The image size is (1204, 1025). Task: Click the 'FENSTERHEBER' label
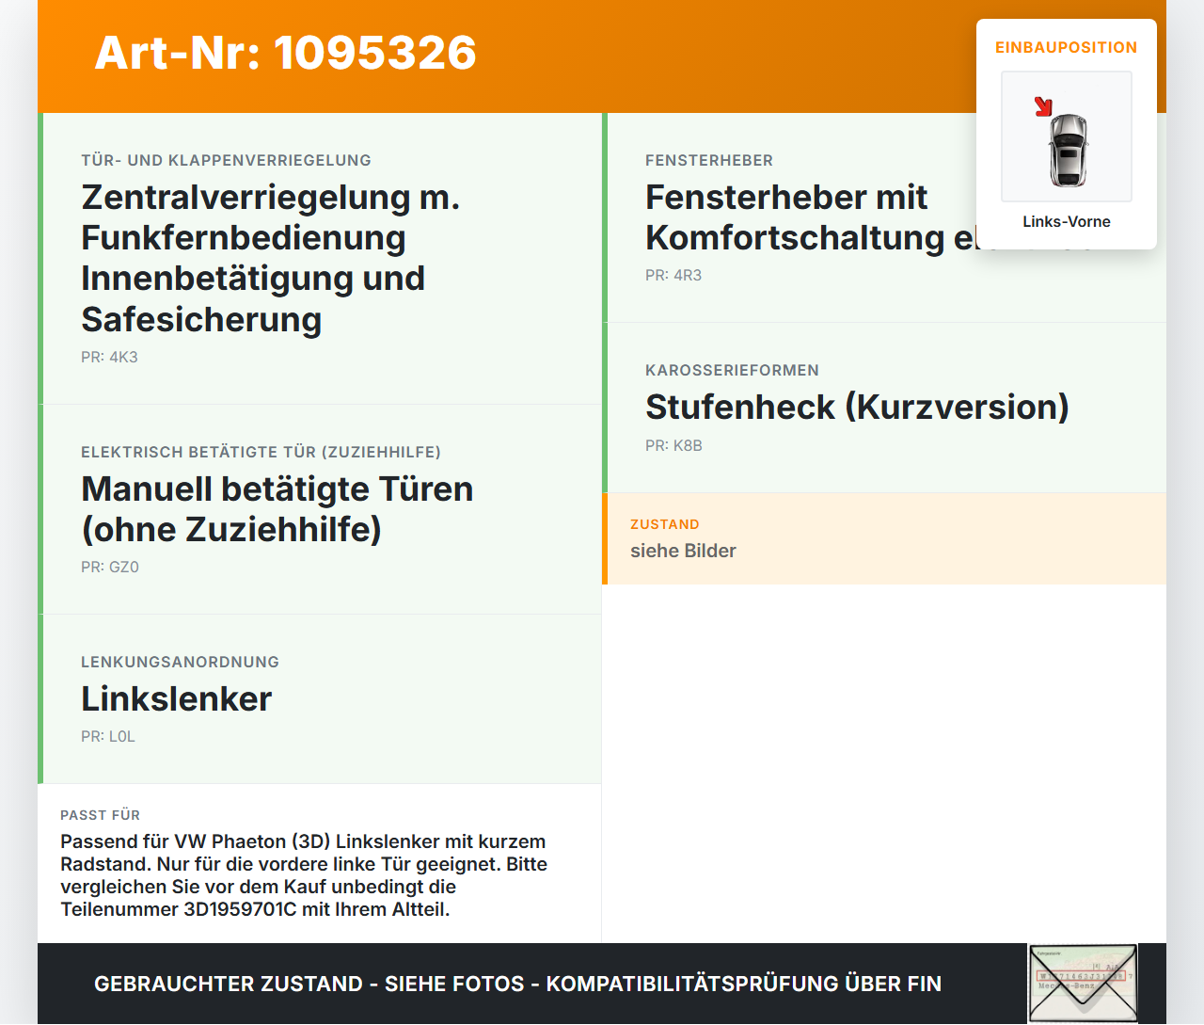(709, 160)
